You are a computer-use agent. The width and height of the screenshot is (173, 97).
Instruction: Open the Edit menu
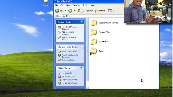pyautogui.click(x=62, y=5)
